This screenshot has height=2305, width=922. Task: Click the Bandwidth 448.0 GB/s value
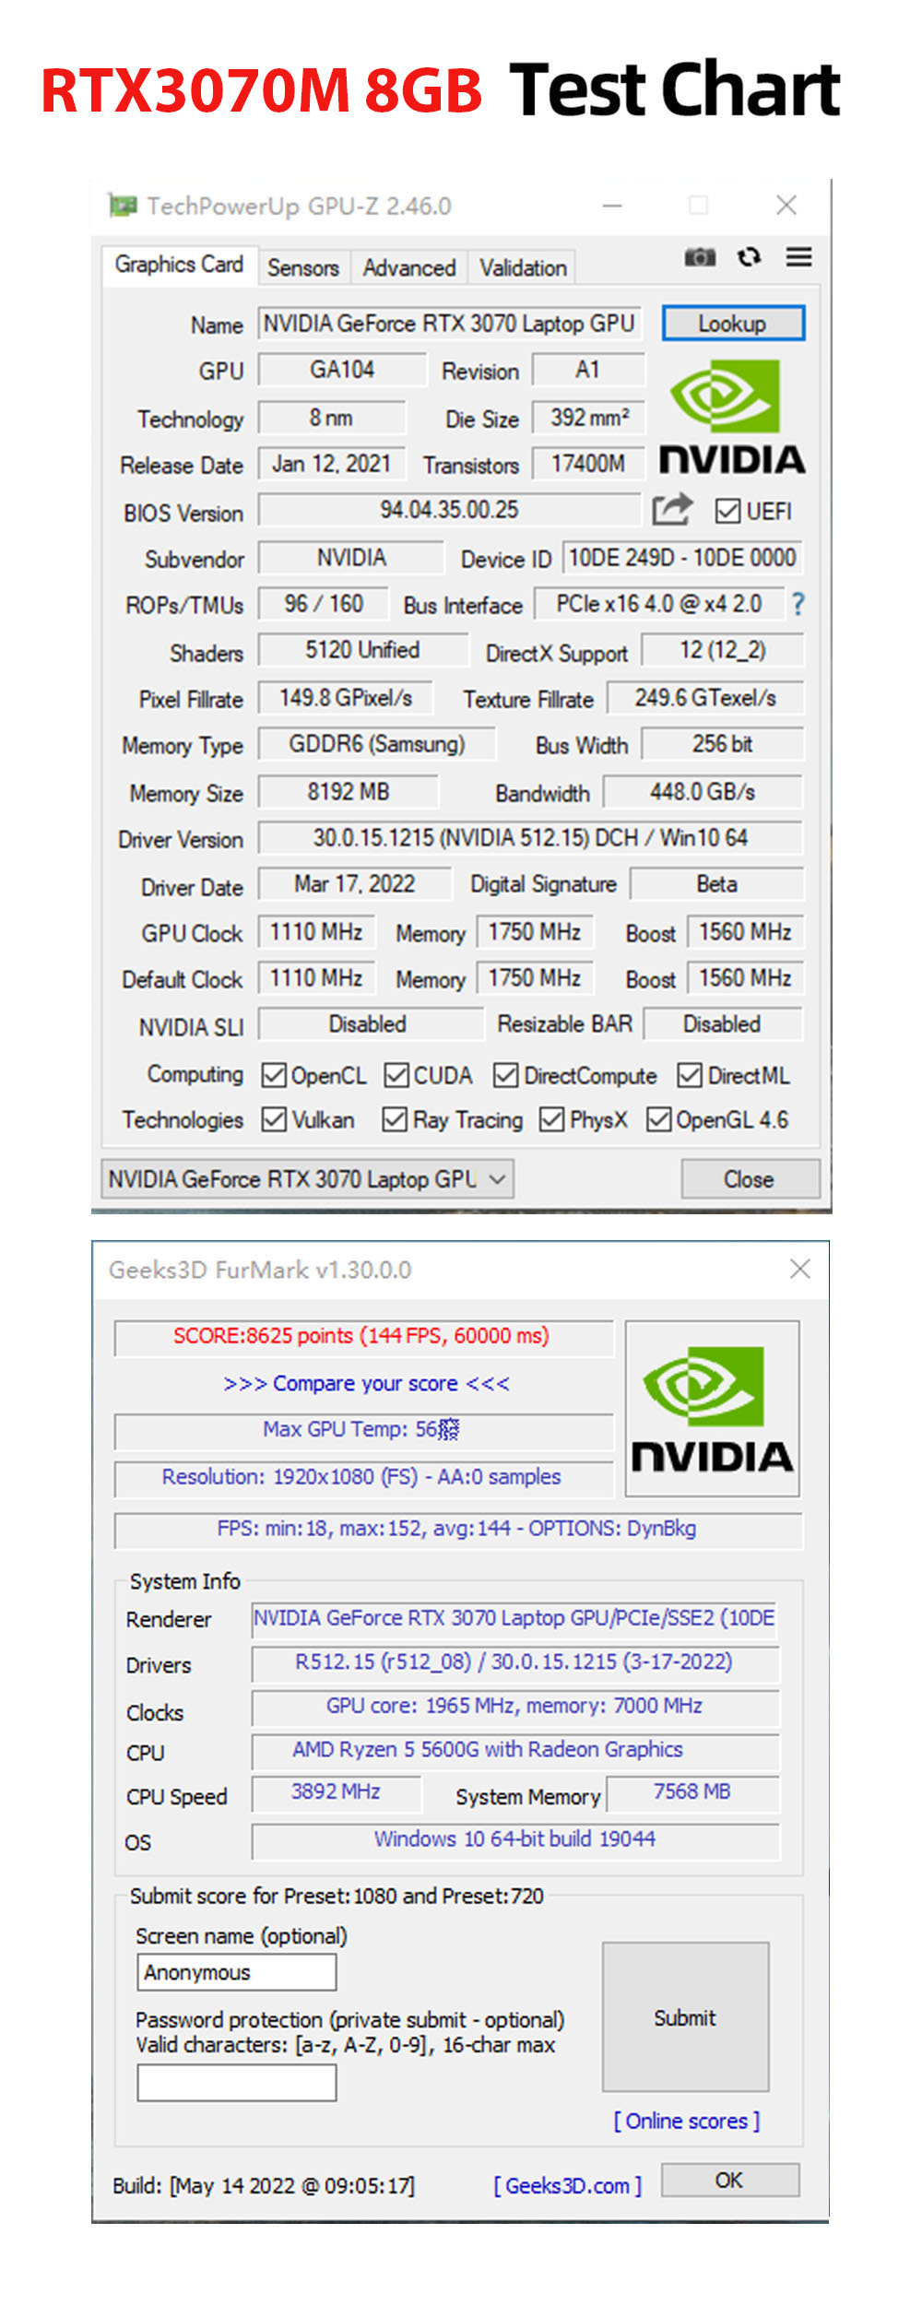703,792
